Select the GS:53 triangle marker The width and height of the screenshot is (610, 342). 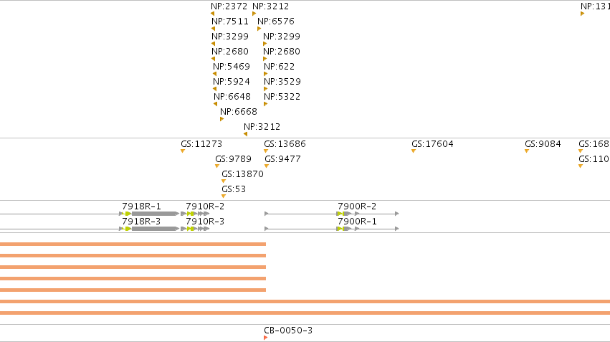click(224, 196)
